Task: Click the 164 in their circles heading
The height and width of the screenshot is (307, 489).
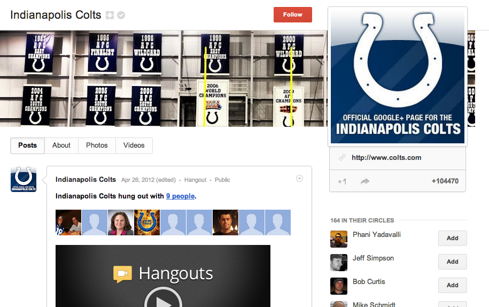Action: (x=362, y=220)
